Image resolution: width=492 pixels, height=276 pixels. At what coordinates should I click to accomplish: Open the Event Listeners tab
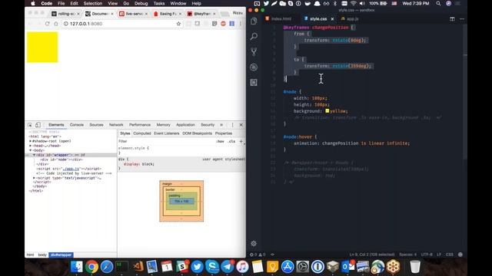pos(167,133)
